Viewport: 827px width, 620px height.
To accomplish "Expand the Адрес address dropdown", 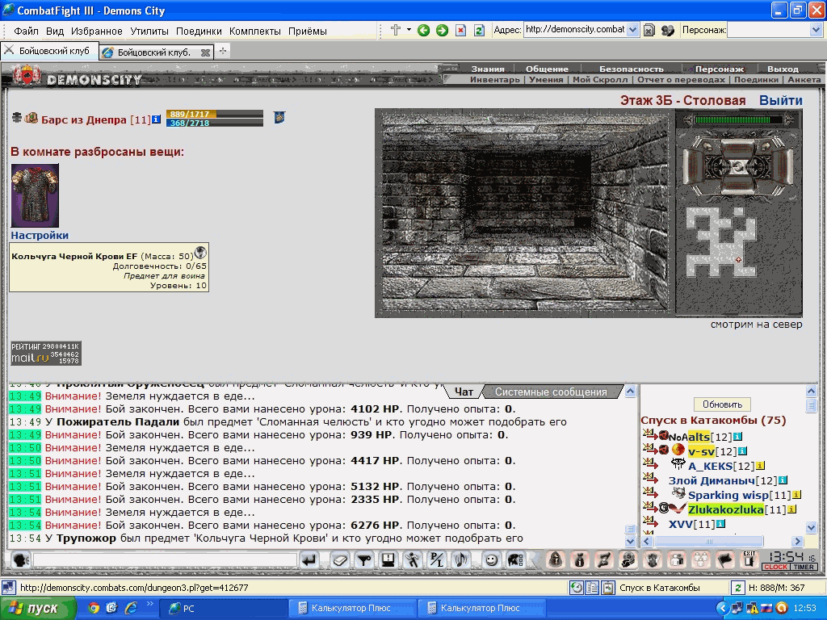I will [633, 30].
